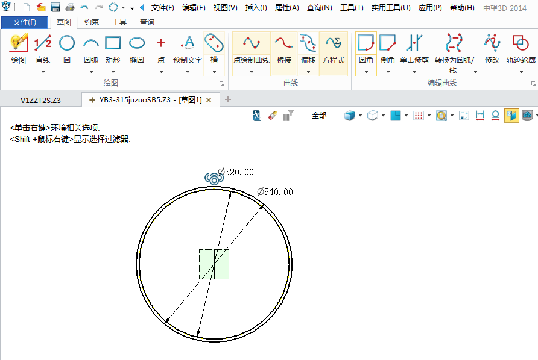Choose the 椭圆 ellipse tool
538x360 pixels.
[137, 49]
